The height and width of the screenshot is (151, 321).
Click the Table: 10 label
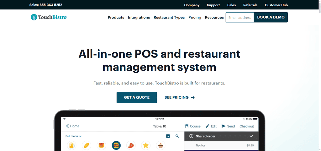point(160,126)
